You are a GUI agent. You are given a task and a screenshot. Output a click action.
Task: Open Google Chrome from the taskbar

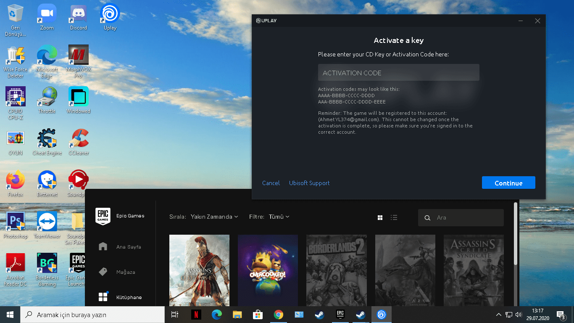(x=278, y=315)
